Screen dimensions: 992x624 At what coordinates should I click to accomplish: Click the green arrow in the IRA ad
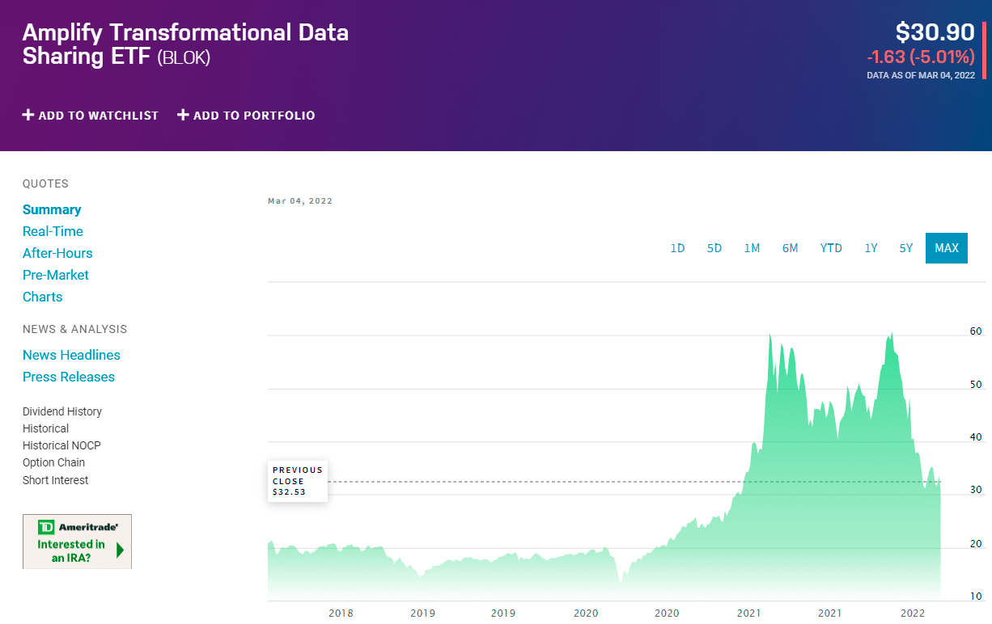[x=120, y=550]
